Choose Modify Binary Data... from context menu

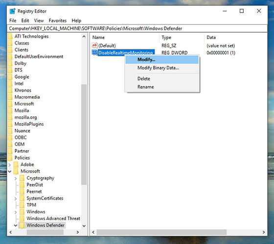pyautogui.click(x=162, y=68)
